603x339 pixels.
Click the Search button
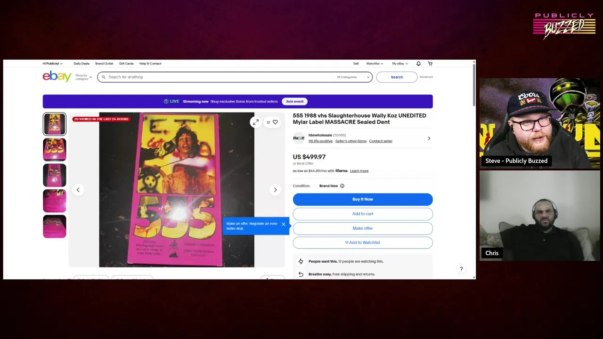coord(397,77)
